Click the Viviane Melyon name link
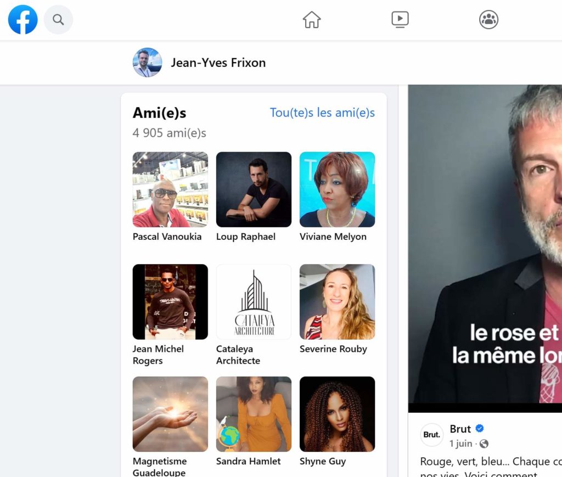 point(333,237)
